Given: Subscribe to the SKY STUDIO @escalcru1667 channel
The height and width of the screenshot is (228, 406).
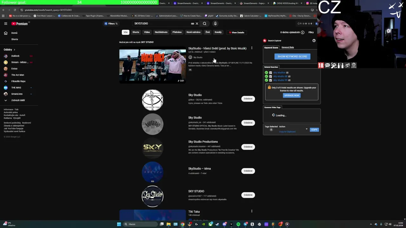Looking at the screenshot, I should [248, 195].
